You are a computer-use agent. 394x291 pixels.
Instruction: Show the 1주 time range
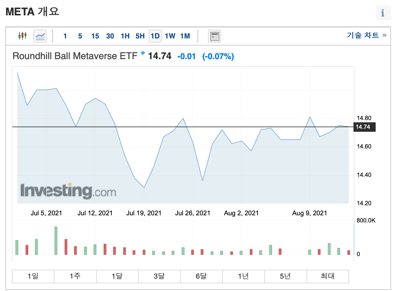pos(75,276)
